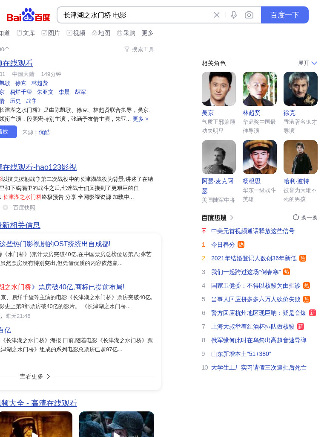This screenshot has width=327, height=437.
Task: Open hot search 俄军缘何此时在乌祭出高超音速导弹
Action: (258, 340)
